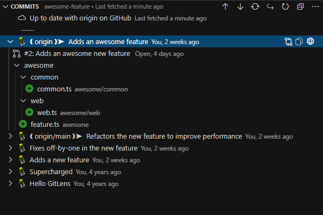Open the More Actions ellipsis menu
Viewport: 323px width, 215px height.
[314, 6]
